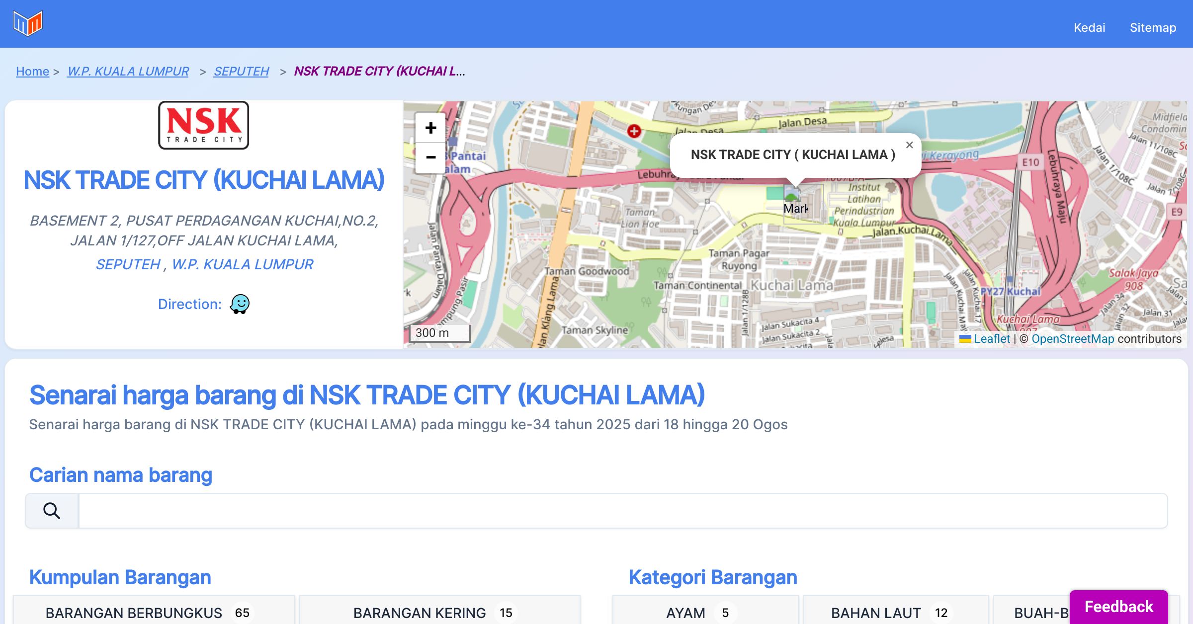
Task: Click the red hospital cross on map
Action: coord(634,131)
